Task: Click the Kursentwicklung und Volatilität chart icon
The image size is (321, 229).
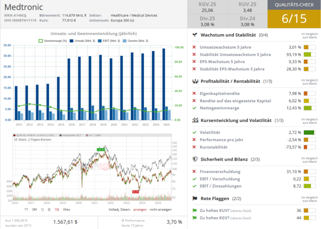Action: [x=194, y=120]
